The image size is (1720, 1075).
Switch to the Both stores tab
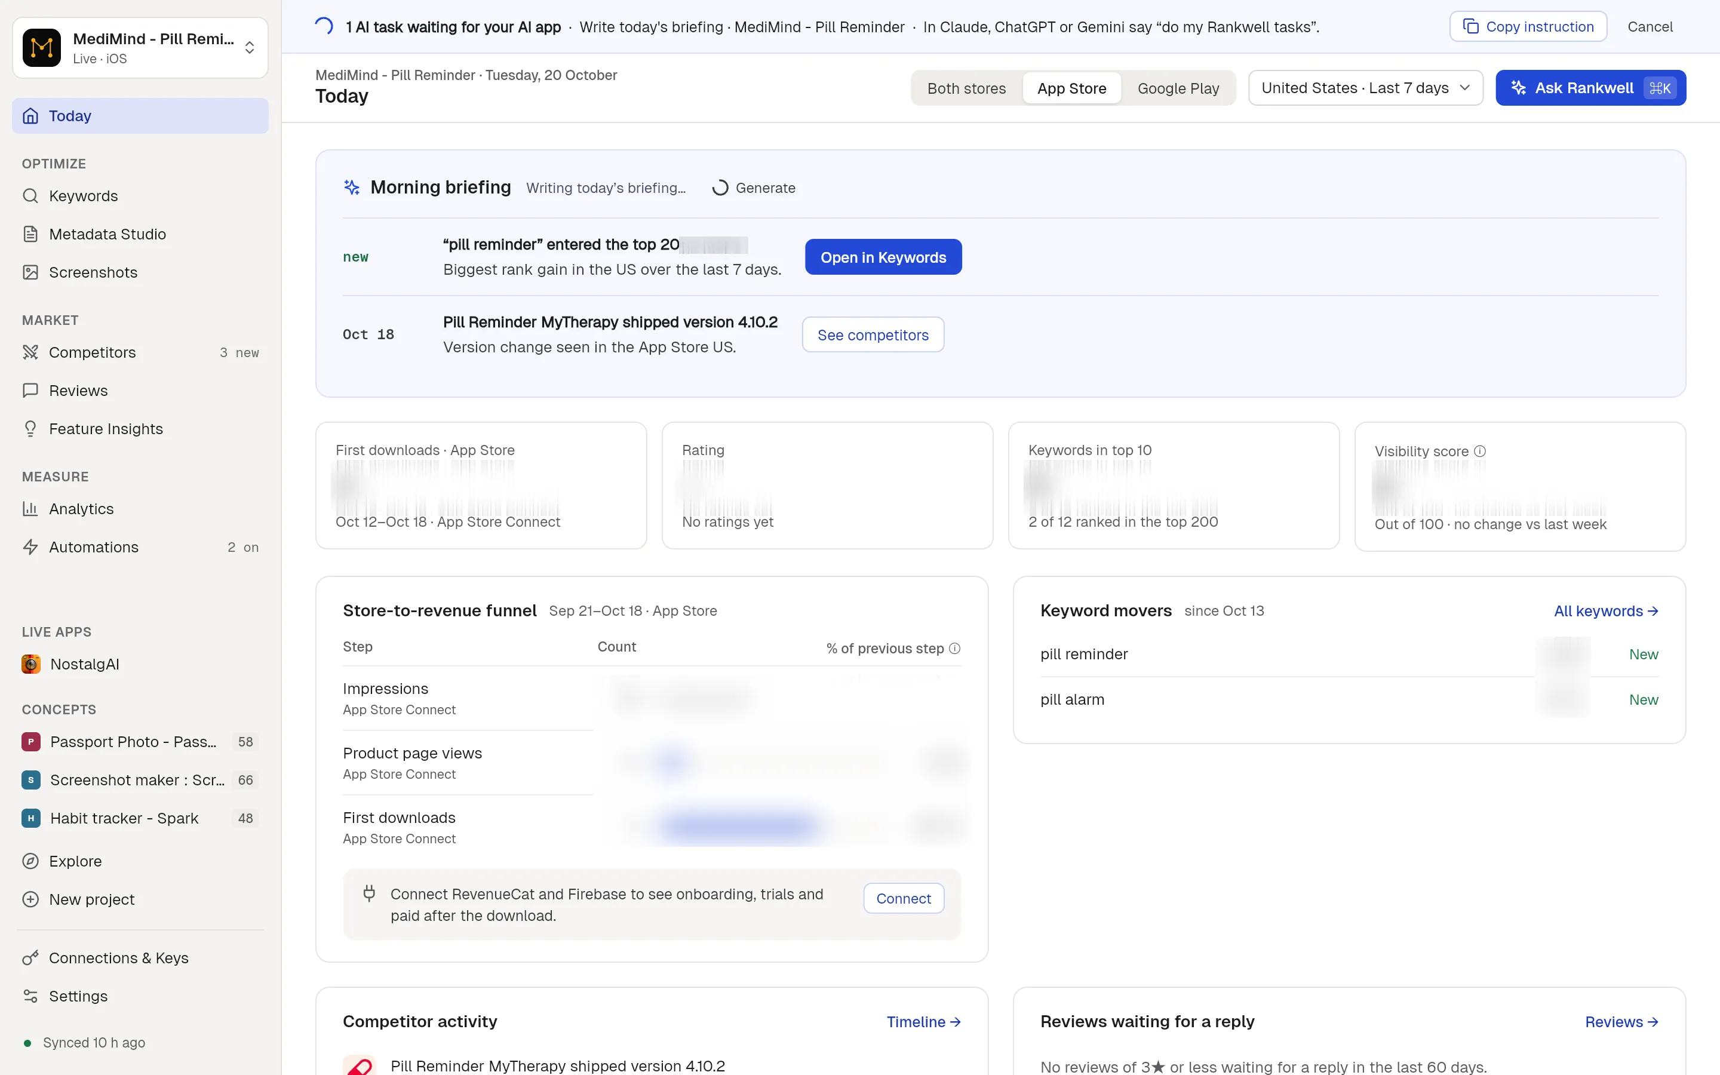967,88
